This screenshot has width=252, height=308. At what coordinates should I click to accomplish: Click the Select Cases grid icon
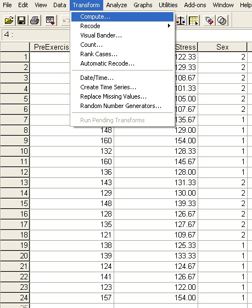click(x=193, y=20)
